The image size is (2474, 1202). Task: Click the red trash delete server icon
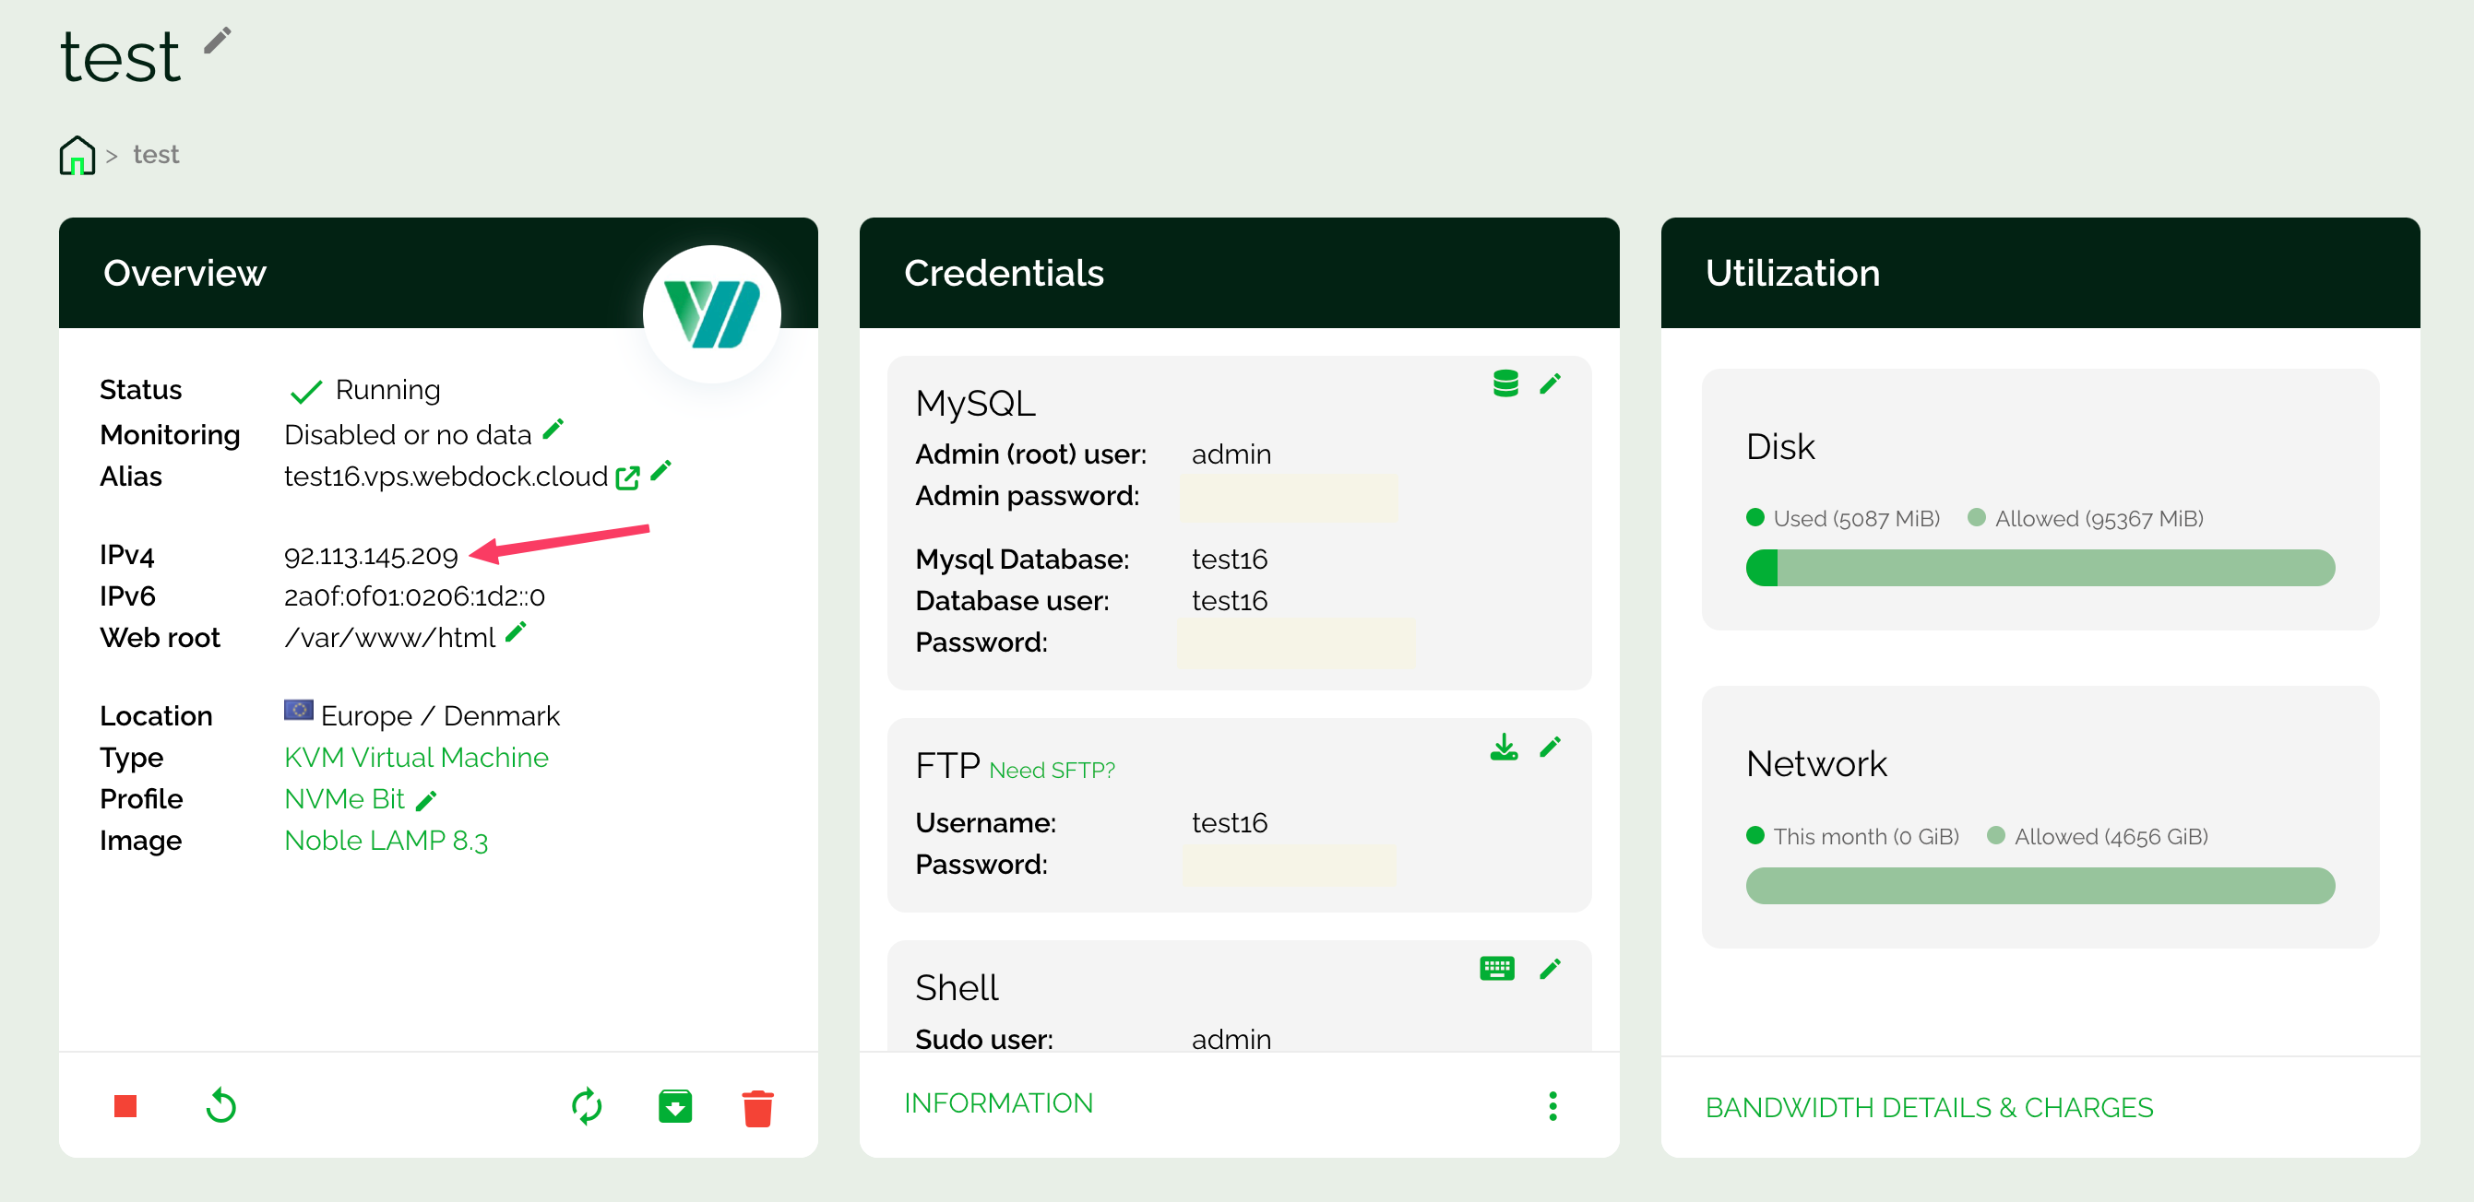coord(756,1107)
